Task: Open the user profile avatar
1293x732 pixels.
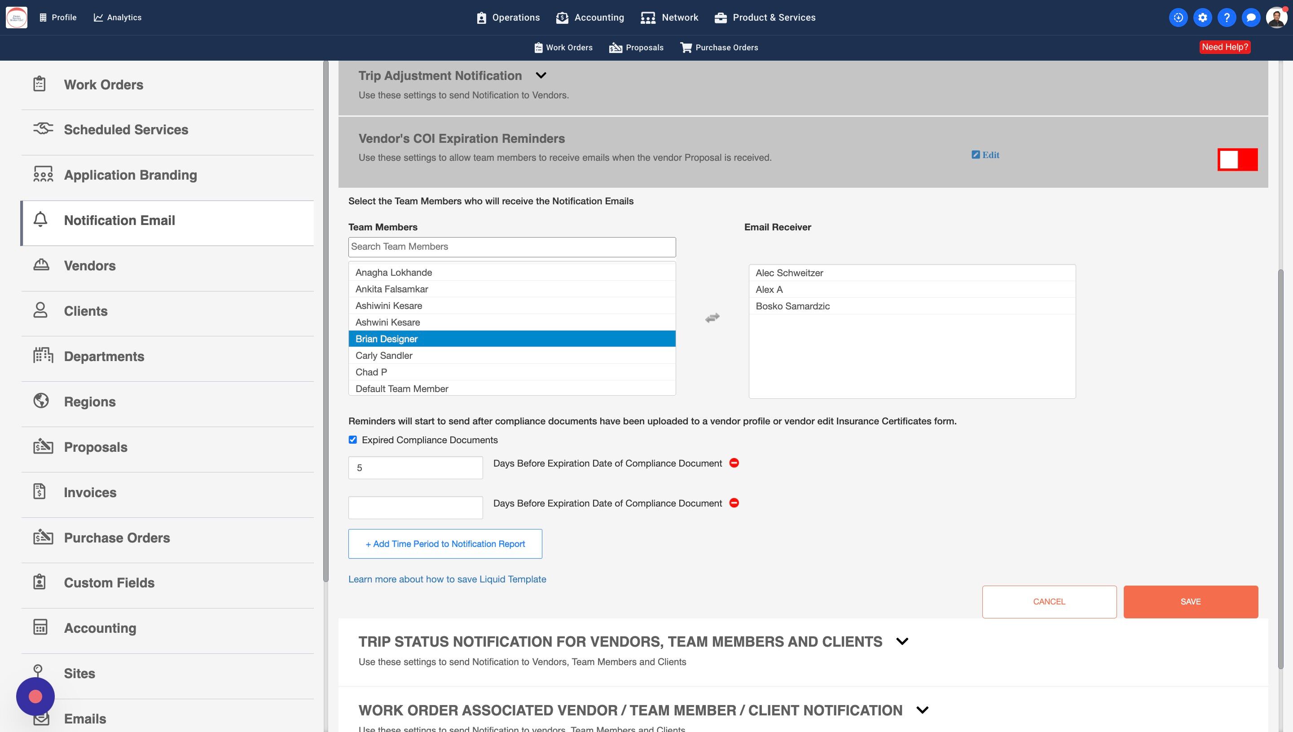Action: 1276,18
